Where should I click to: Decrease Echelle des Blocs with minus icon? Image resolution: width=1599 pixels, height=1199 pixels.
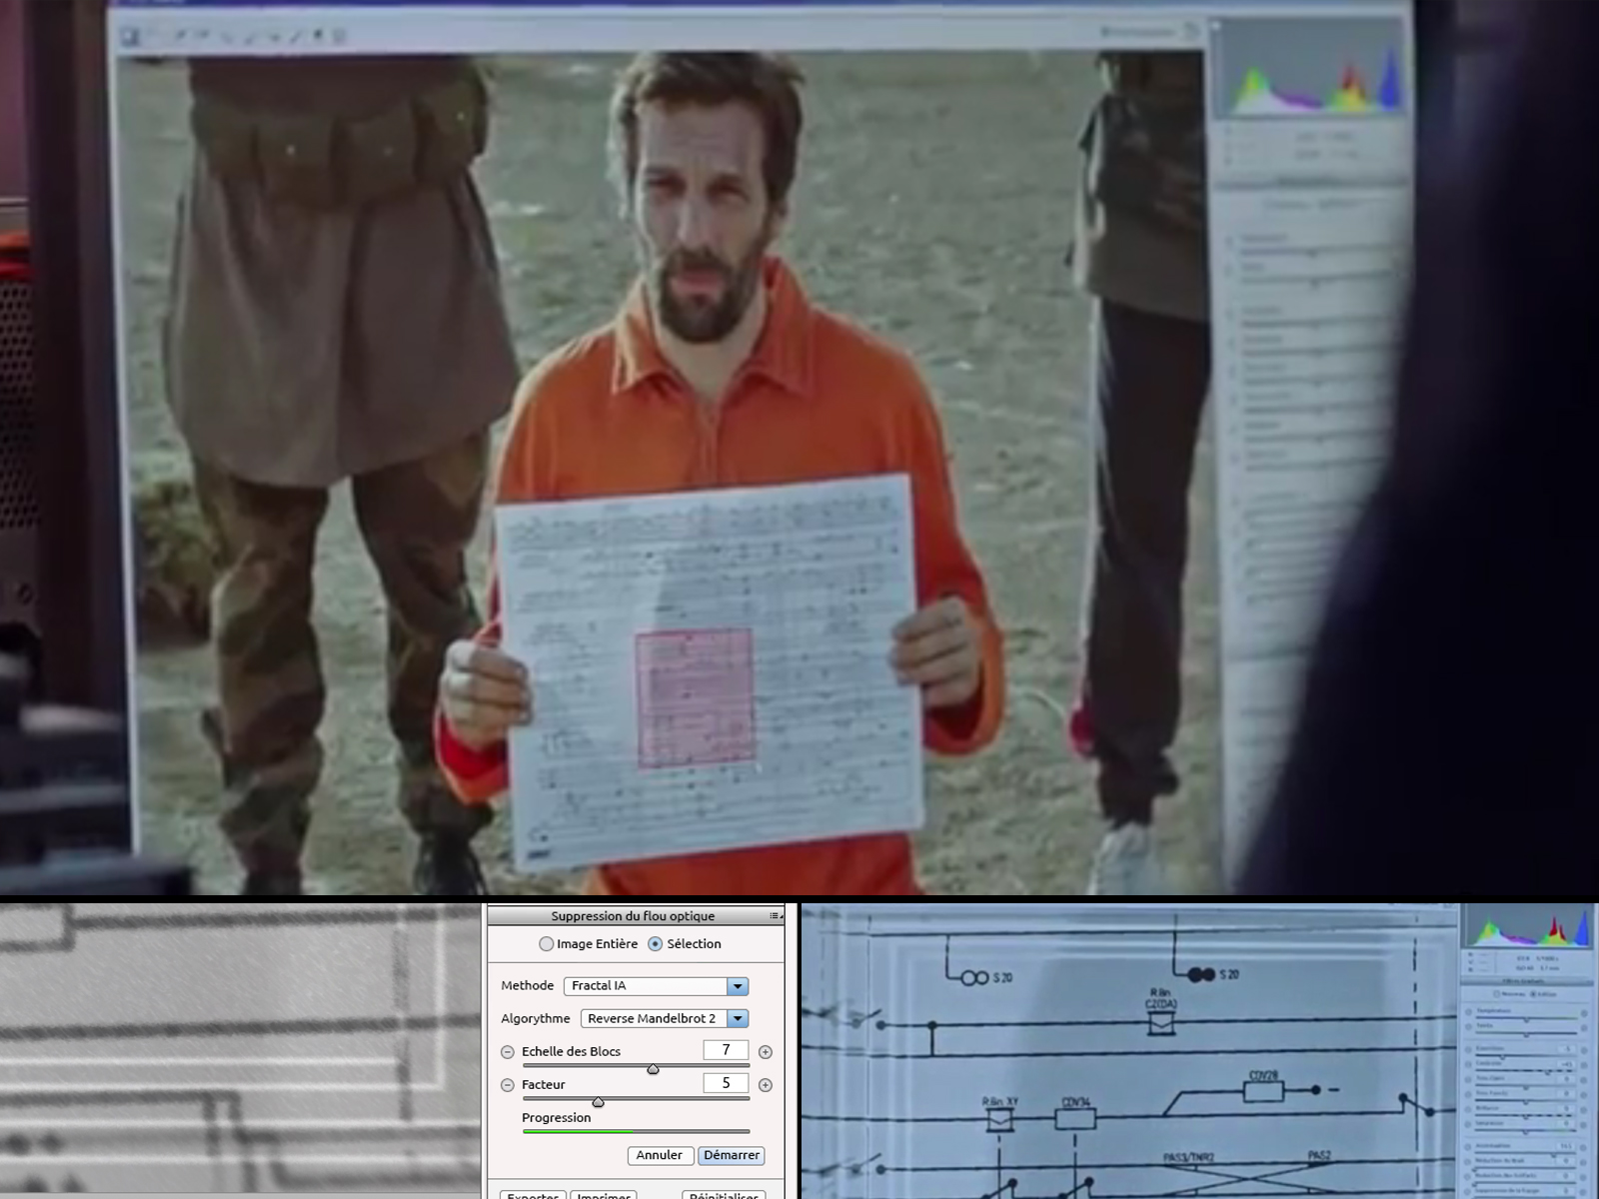click(508, 1052)
